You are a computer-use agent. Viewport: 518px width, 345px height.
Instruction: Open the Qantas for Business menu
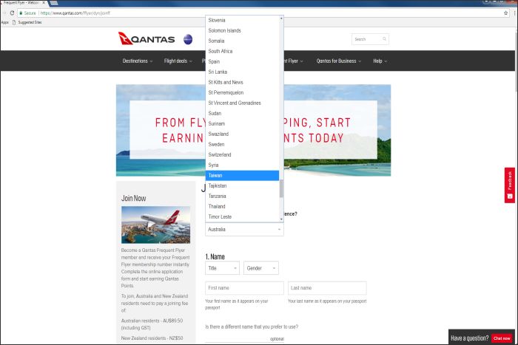[x=339, y=61]
